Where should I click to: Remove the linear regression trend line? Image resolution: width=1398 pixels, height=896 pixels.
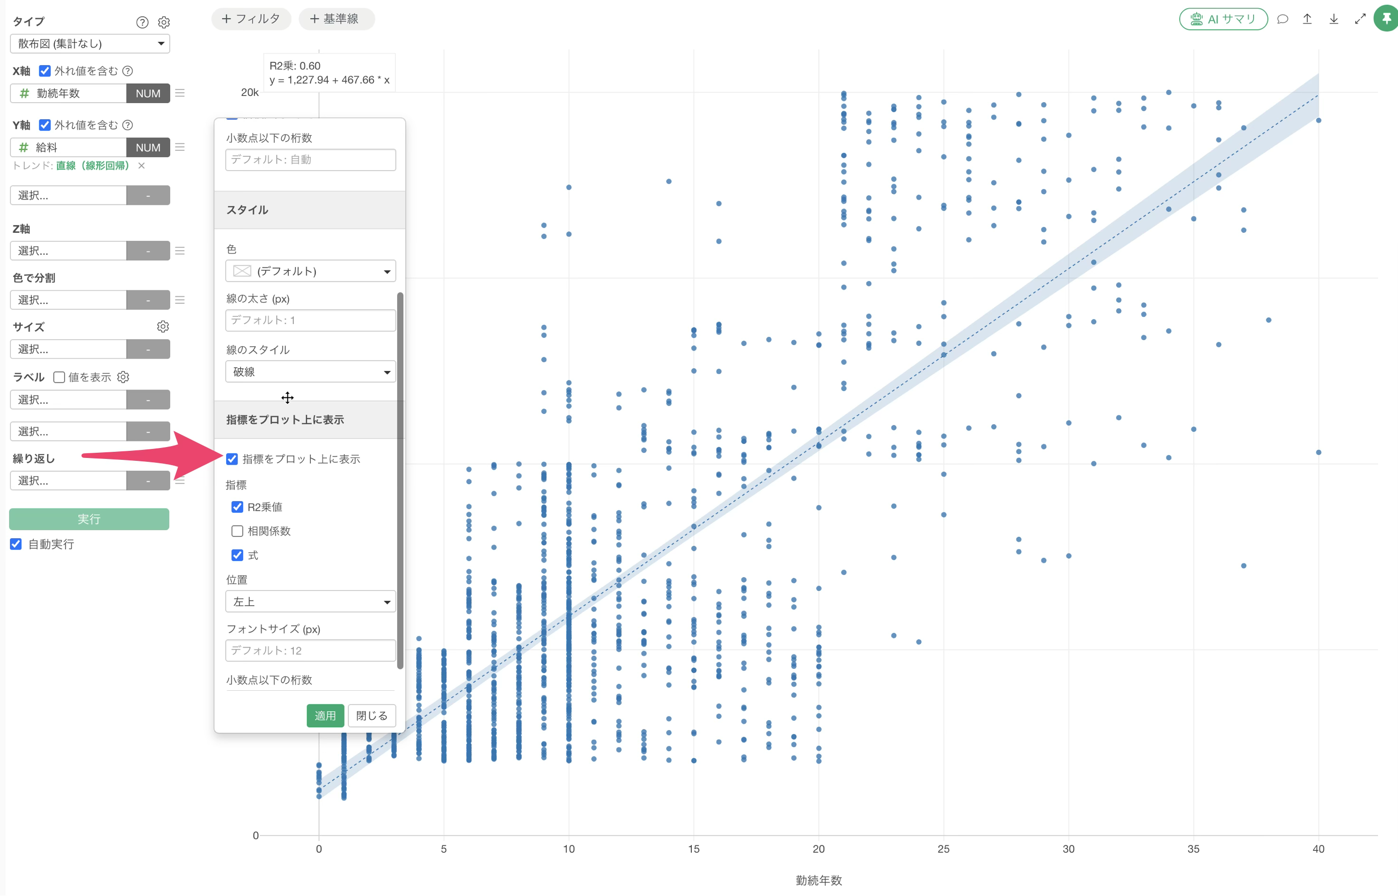click(142, 166)
